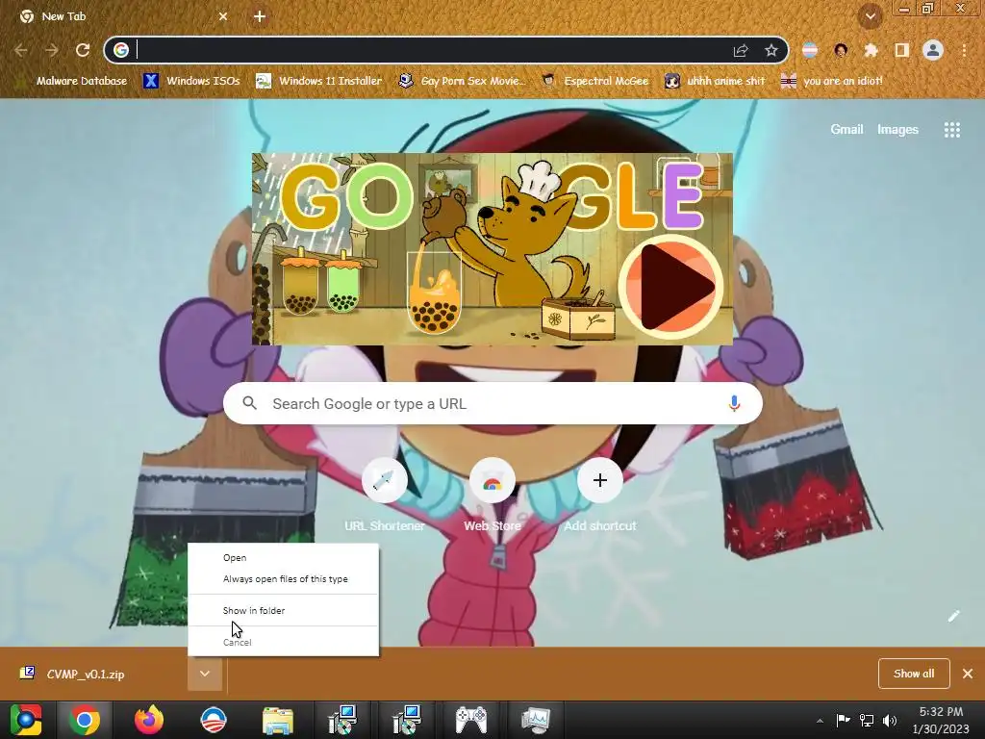Open Chrome's three-dot menu
This screenshot has height=739, width=985.
964,50
